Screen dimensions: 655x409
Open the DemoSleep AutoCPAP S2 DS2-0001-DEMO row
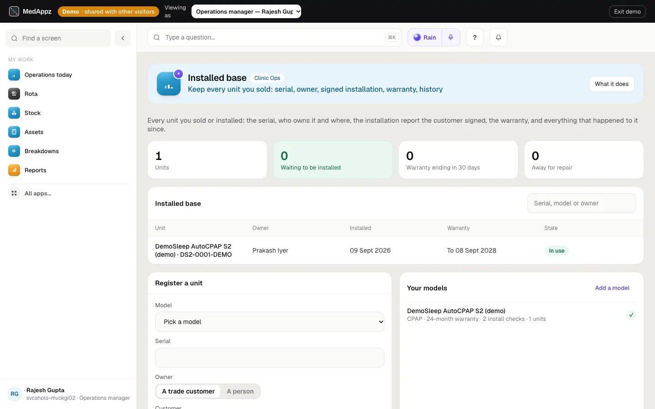(x=396, y=250)
